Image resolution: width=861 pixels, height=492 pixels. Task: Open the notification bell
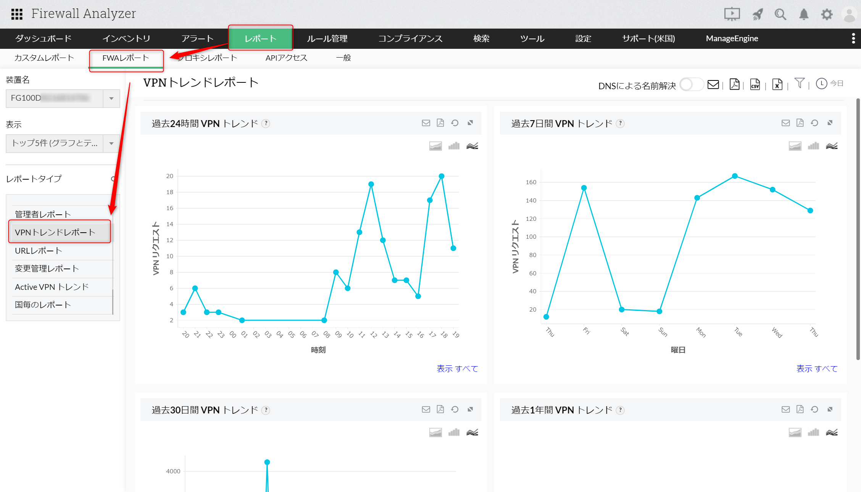(804, 14)
